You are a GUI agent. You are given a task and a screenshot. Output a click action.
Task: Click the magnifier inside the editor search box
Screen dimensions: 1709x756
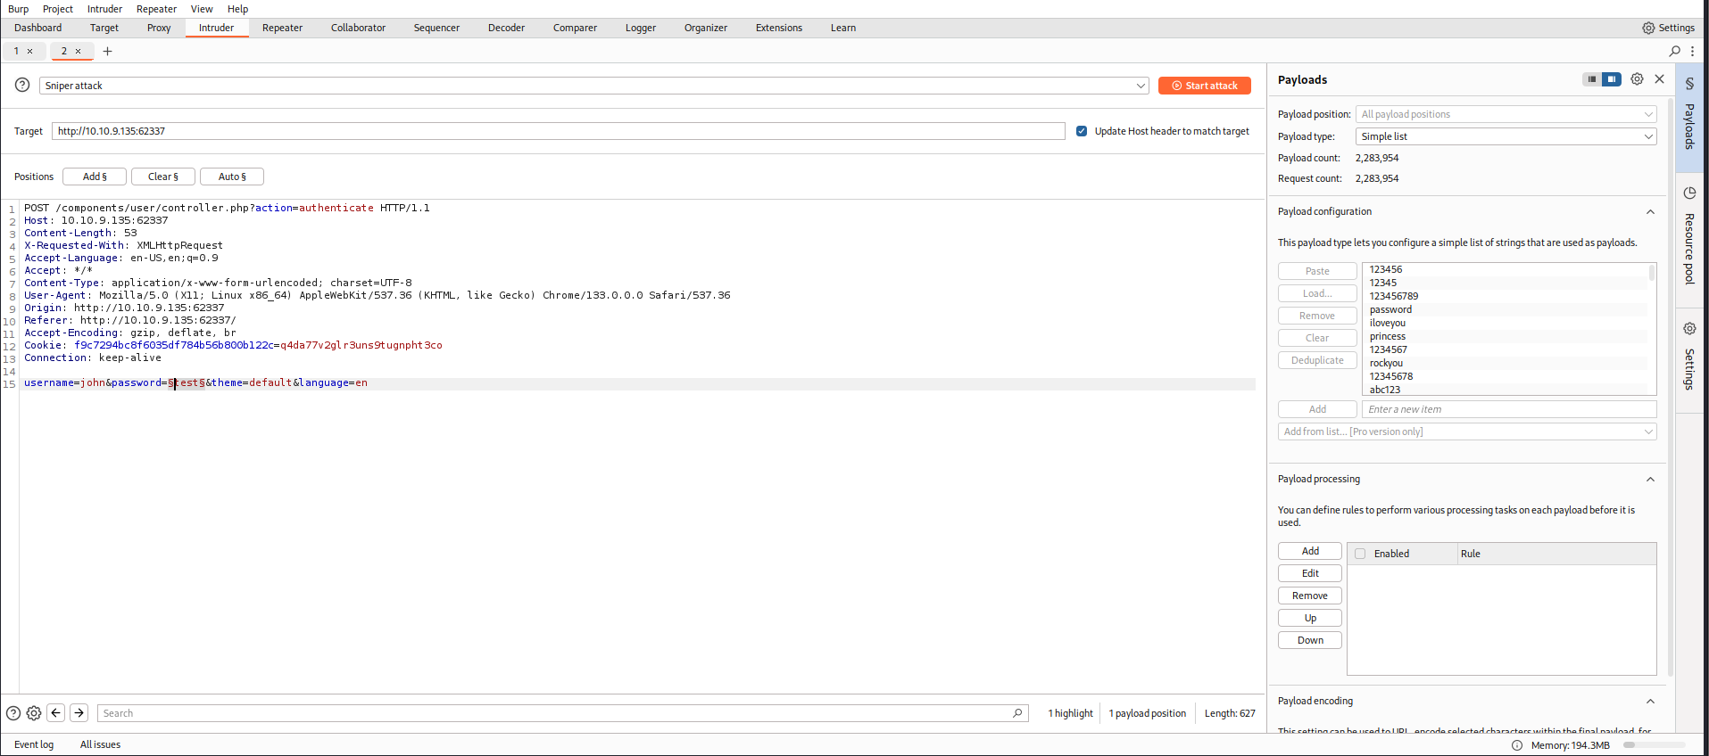pyautogui.click(x=1016, y=713)
